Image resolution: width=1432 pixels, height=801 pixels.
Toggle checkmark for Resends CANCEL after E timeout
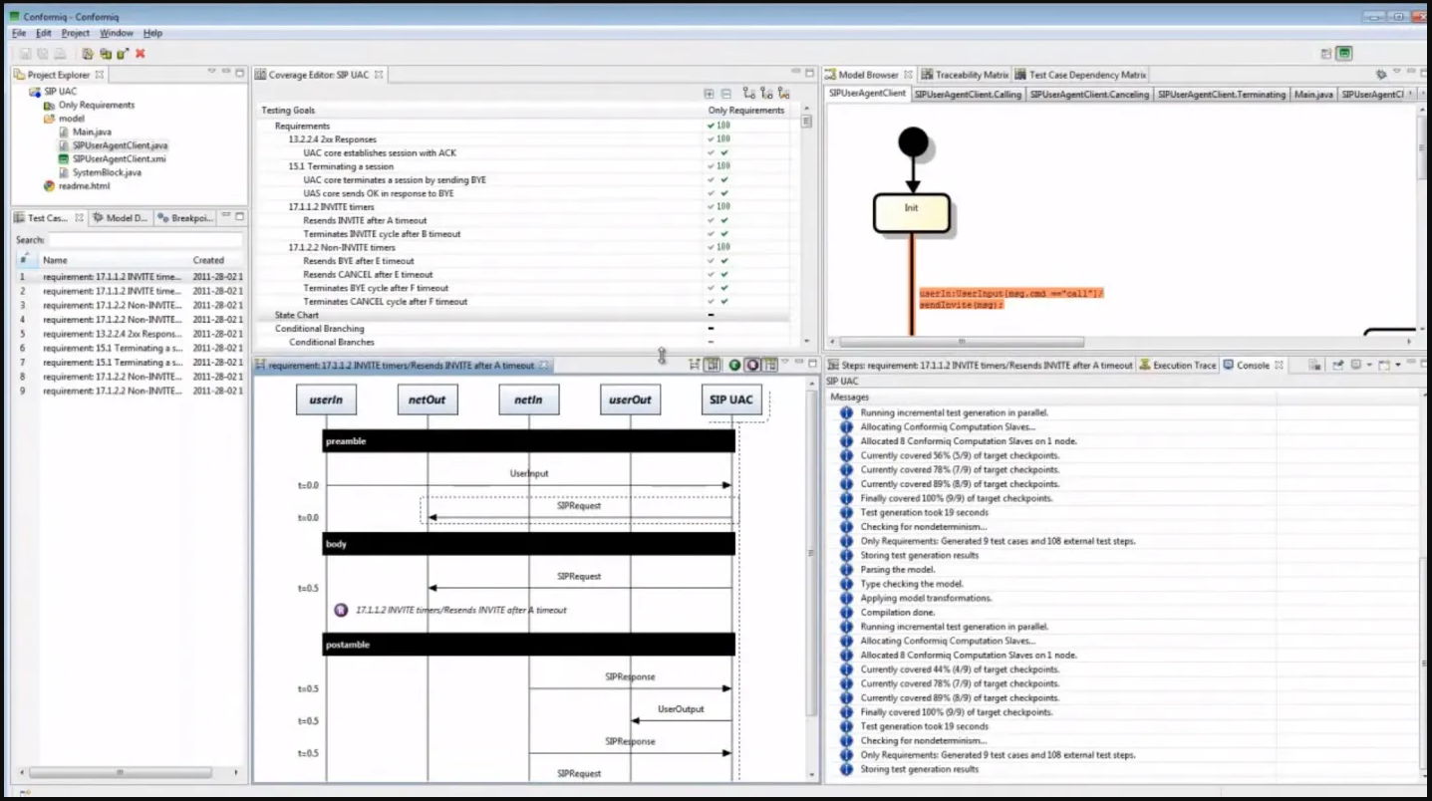[x=724, y=274]
